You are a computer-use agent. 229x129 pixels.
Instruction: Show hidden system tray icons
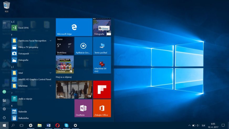pyautogui.click(x=189, y=126)
